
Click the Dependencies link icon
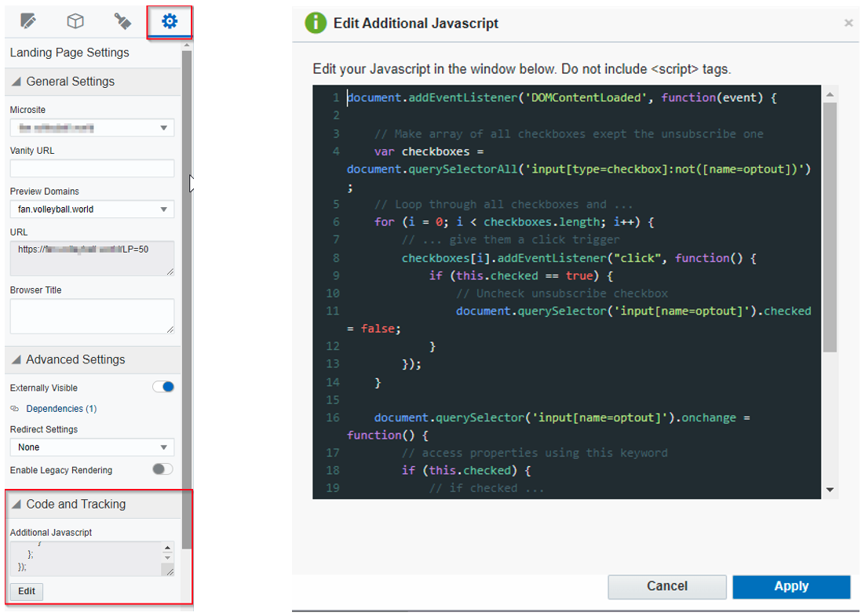tap(15, 409)
